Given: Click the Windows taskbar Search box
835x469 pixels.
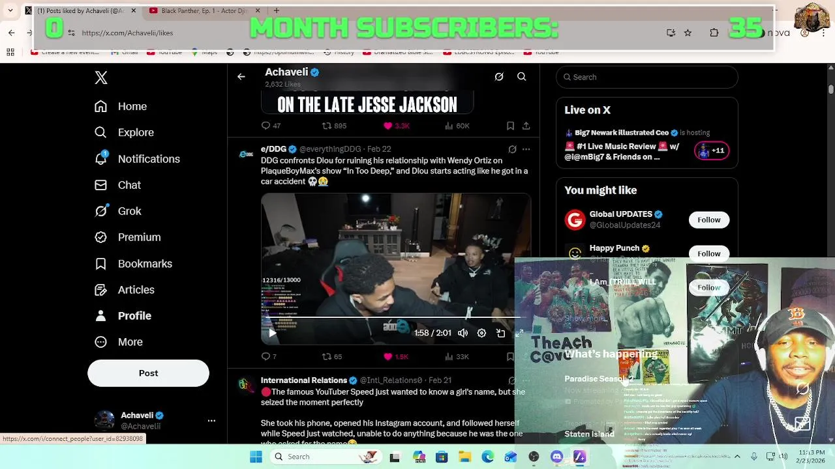Looking at the screenshot, I should (x=325, y=457).
